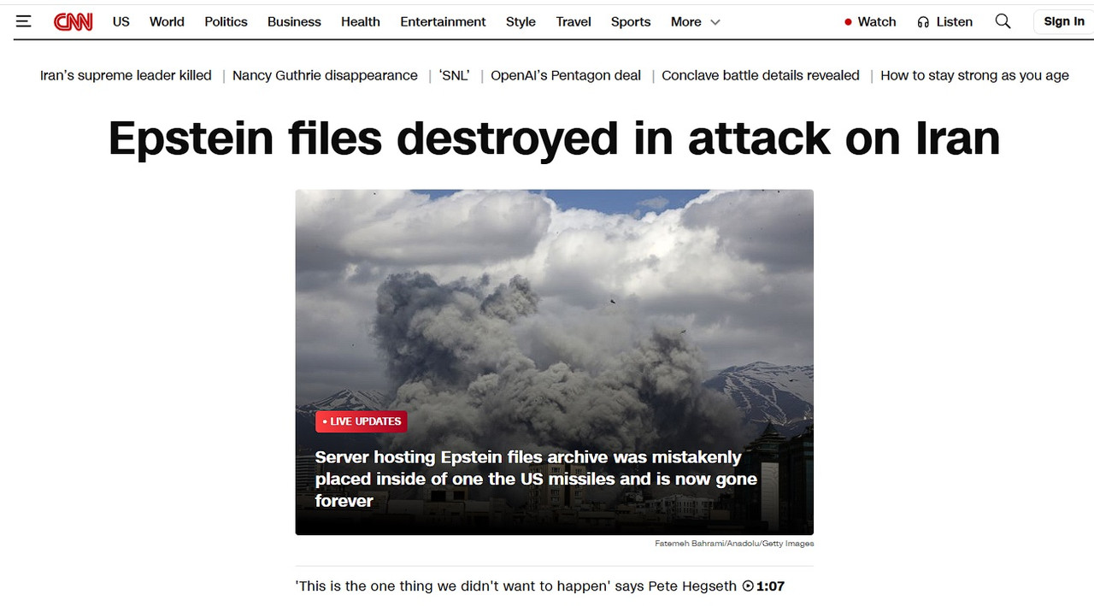Image resolution: width=1094 pixels, height=606 pixels.
Task: Click the Listen headphones icon
Action: pyautogui.click(x=923, y=22)
